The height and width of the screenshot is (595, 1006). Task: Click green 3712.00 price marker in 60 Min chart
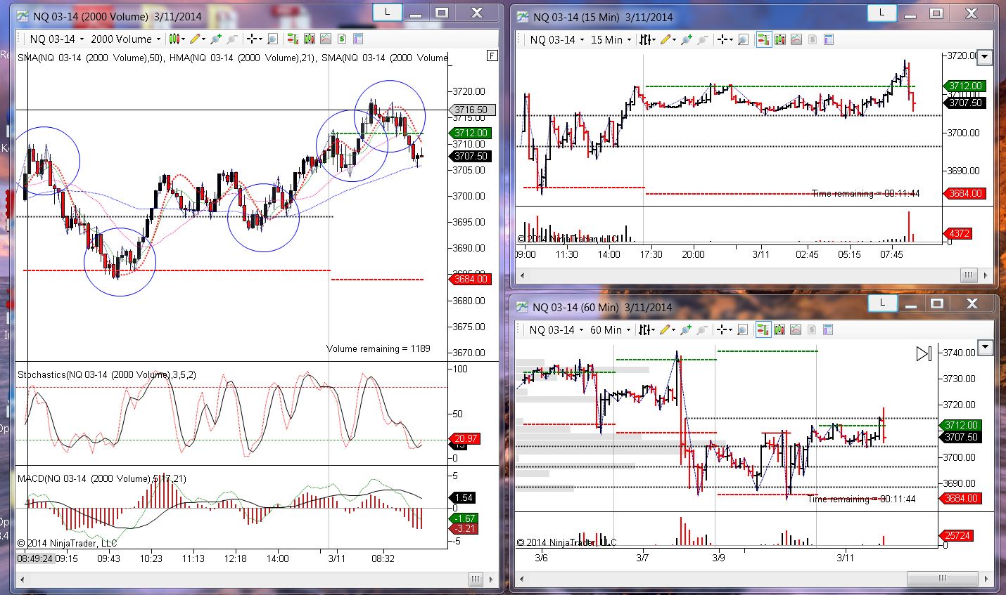pos(962,425)
